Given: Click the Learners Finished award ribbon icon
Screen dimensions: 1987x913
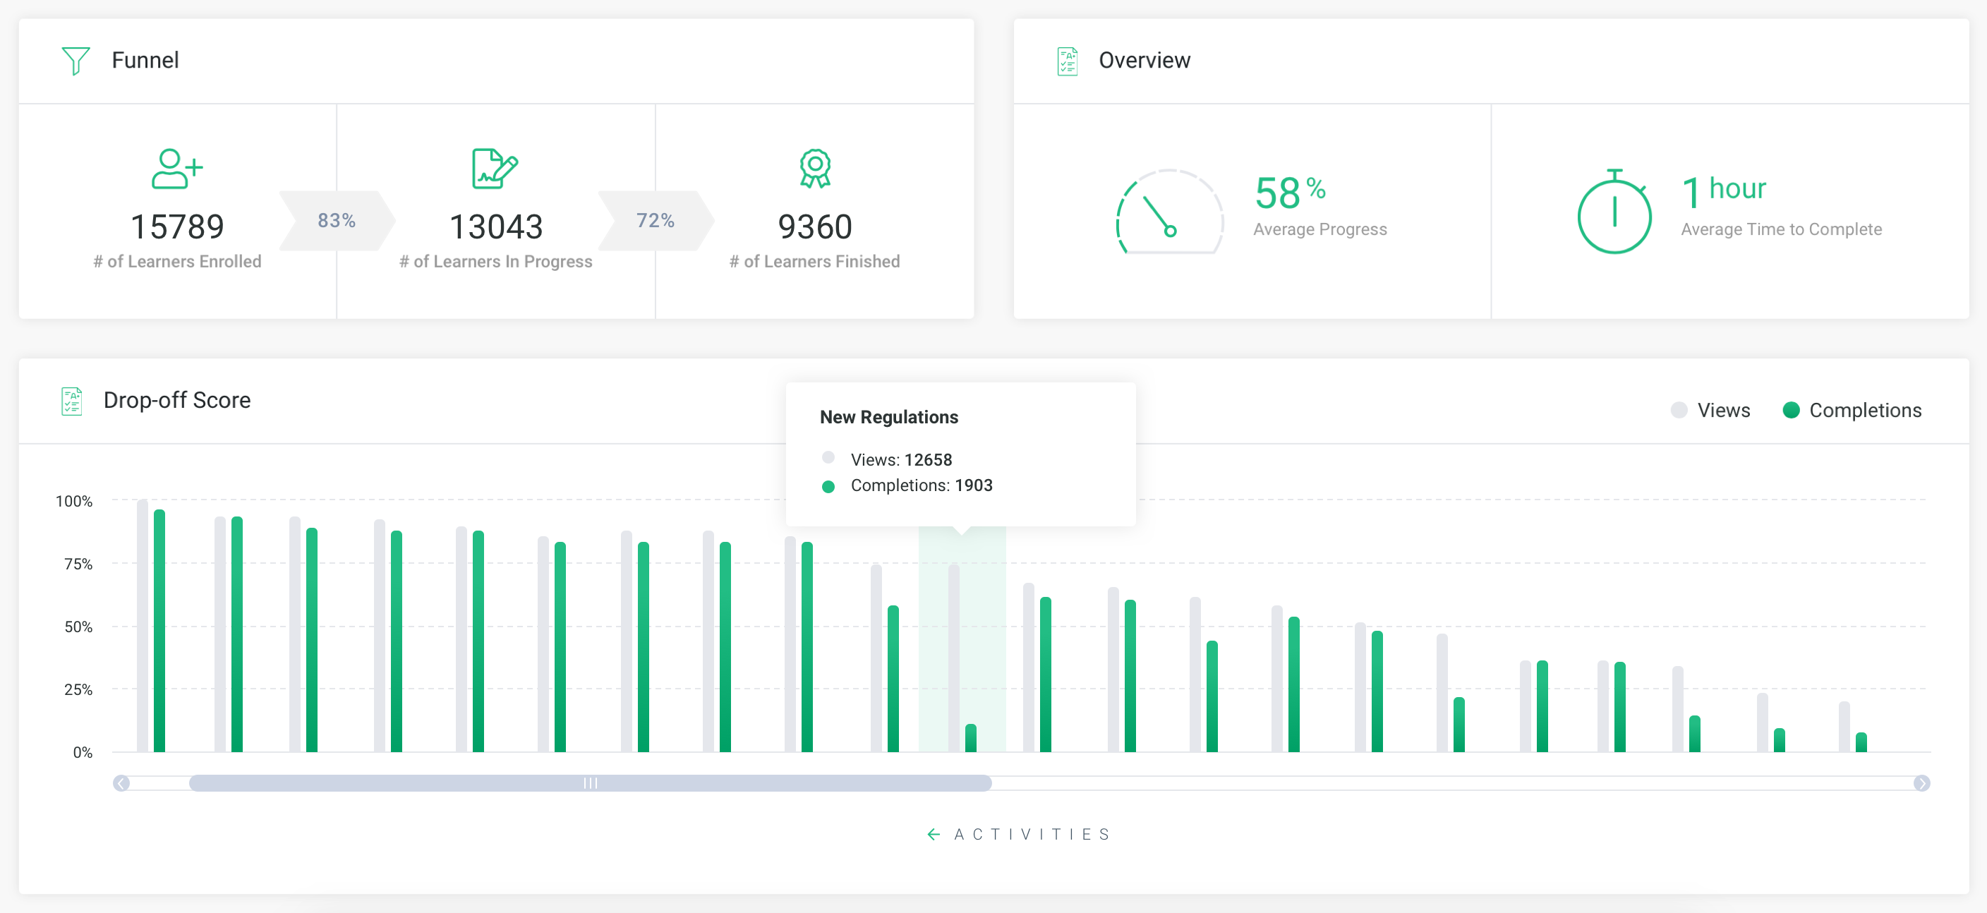Looking at the screenshot, I should click(x=814, y=168).
